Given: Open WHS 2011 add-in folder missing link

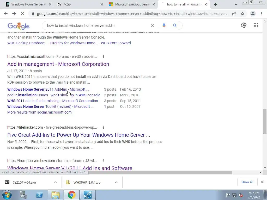Looking at the screenshot, I should coord(53,101).
